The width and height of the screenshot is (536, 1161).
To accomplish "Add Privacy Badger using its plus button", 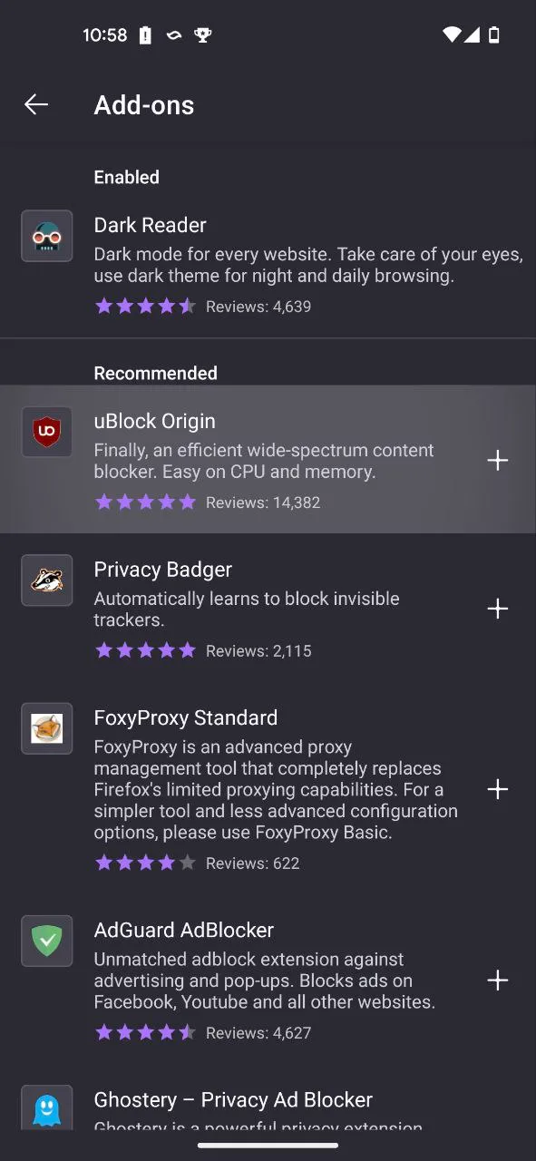I will 497,609.
